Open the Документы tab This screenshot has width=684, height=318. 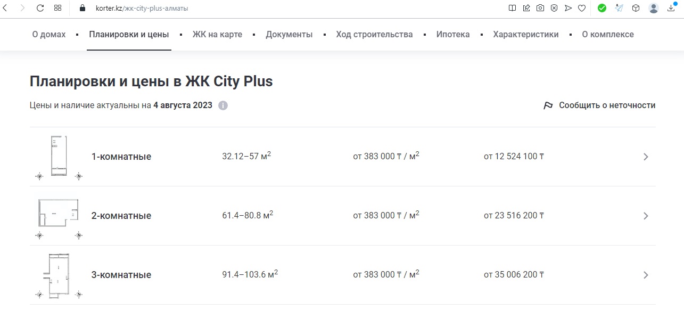tap(289, 34)
